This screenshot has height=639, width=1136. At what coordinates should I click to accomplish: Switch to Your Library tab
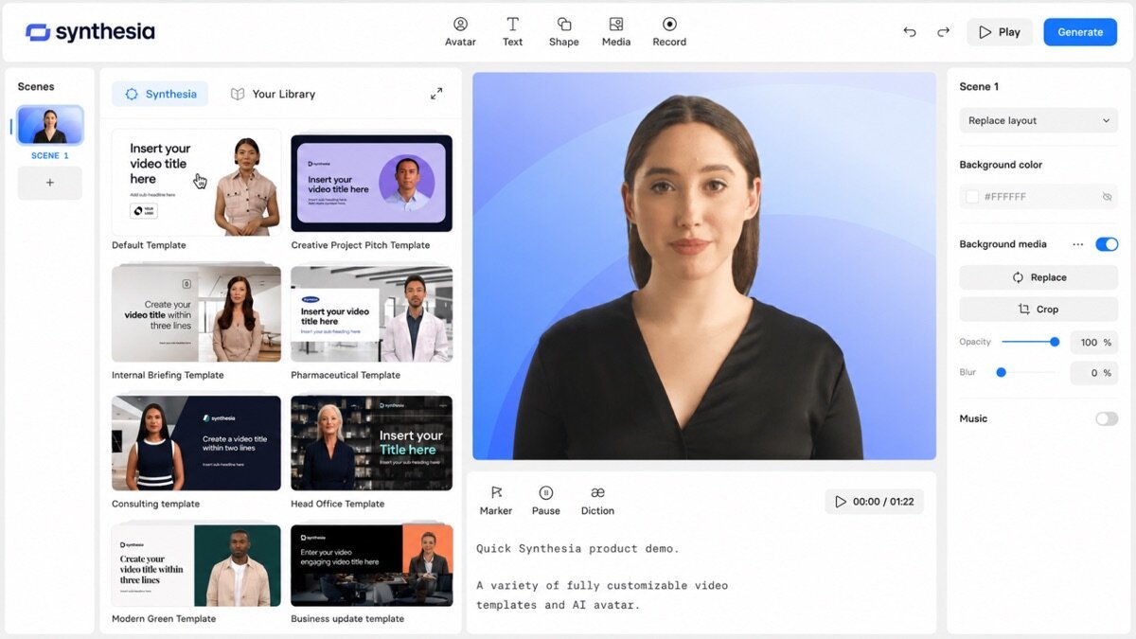pos(273,94)
